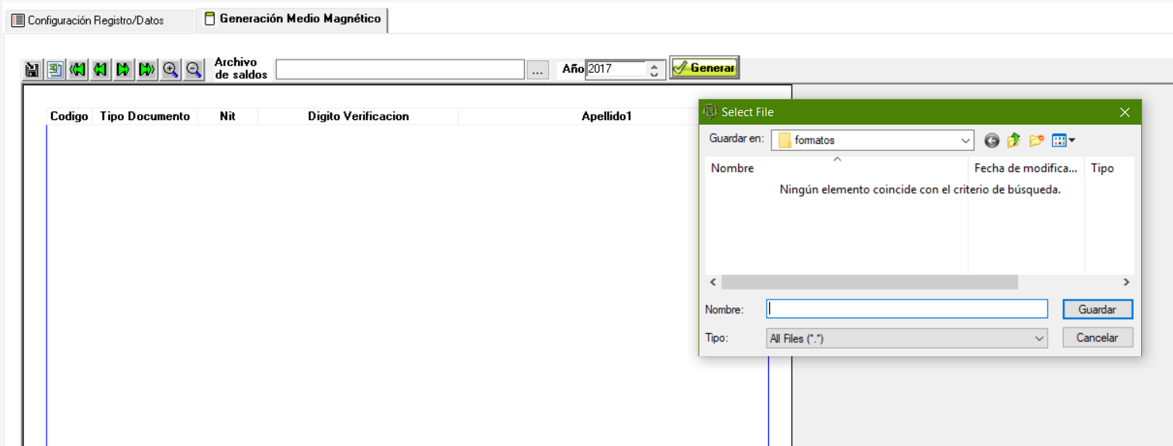Go to first page with double-left arrow
The width and height of the screenshot is (1173, 446).
click(78, 70)
